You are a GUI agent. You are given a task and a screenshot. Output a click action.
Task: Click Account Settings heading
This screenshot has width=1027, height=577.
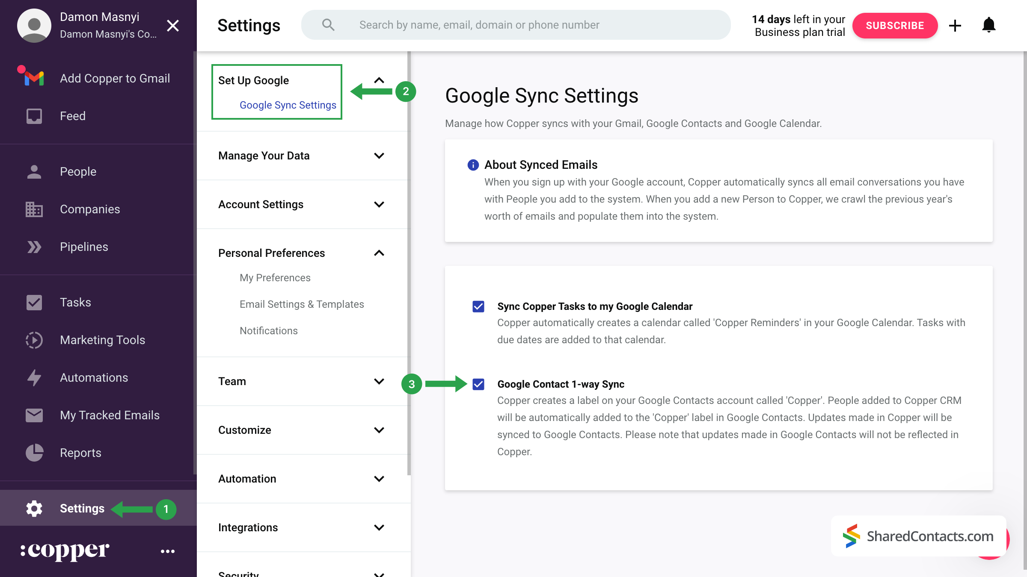coord(261,204)
